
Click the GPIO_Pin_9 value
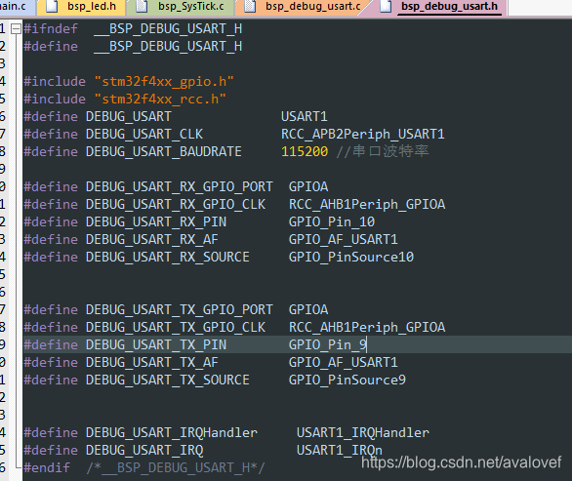328,344
